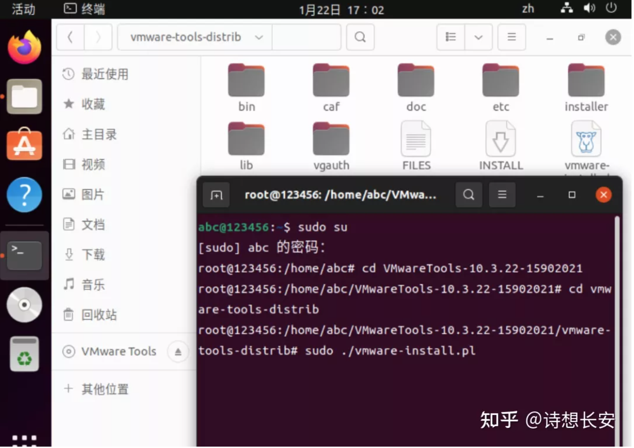The height and width of the screenshot is (448, 634).
Task: Click the terminal scrollbar
Action: (x=617, y=330)
